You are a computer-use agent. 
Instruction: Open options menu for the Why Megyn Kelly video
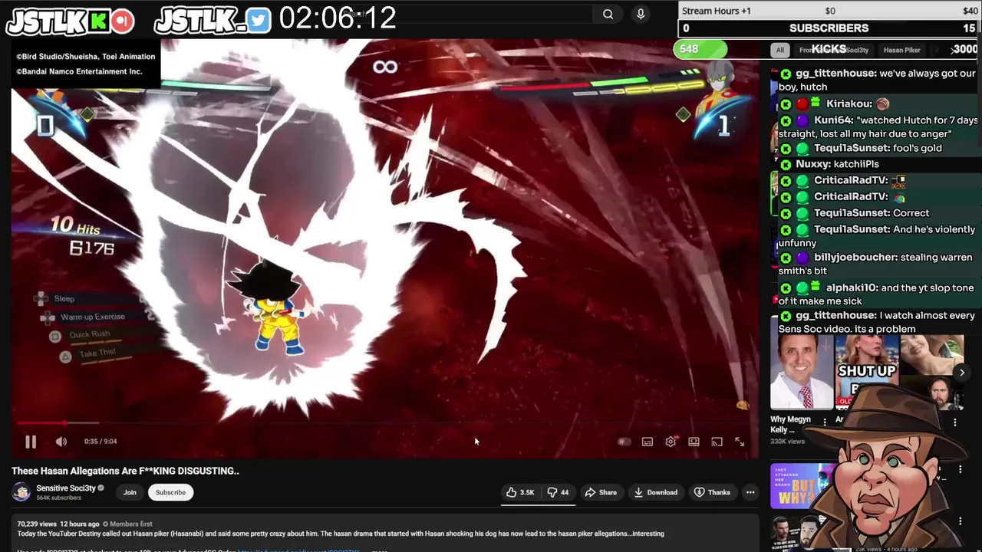tap(825, 422)
